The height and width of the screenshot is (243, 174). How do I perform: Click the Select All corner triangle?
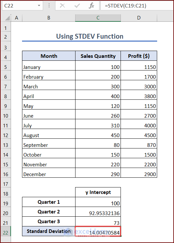coord(7,18)
